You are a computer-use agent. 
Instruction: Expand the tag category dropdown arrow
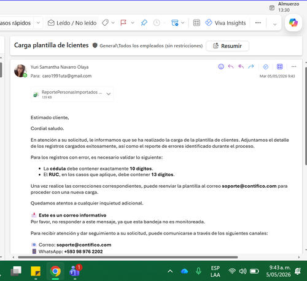tap(113, 23)
